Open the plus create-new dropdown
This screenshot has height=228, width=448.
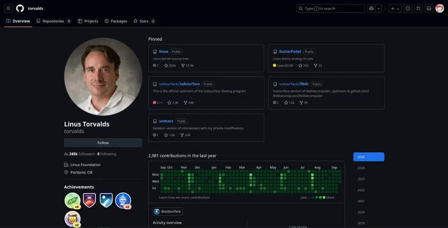(395, 9)
